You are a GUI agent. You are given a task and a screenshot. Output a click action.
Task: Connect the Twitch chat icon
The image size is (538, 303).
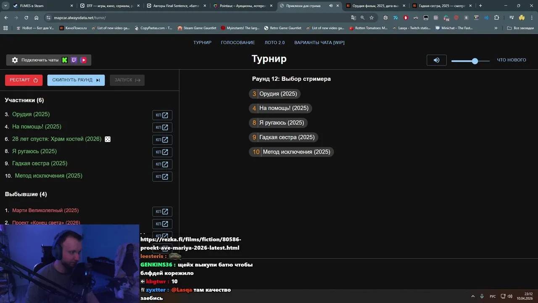coord(74,60)
